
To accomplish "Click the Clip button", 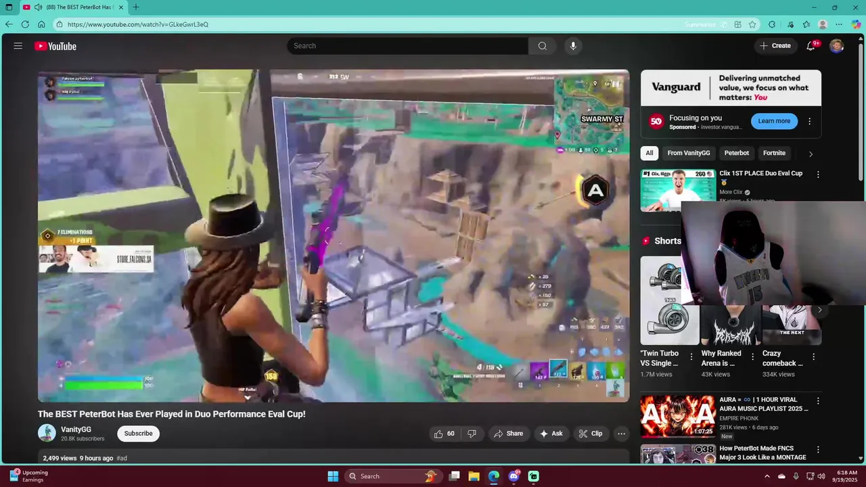I will point(591,434).
